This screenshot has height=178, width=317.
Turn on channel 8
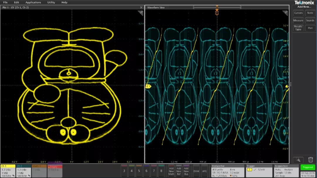point(161,171)
